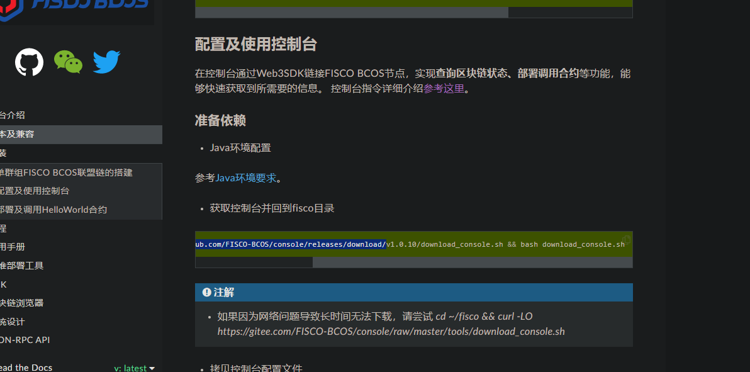Click the download code block horizontal scrollbar
Viewport: 750px width, 372px height.
(x=472, y=262)
